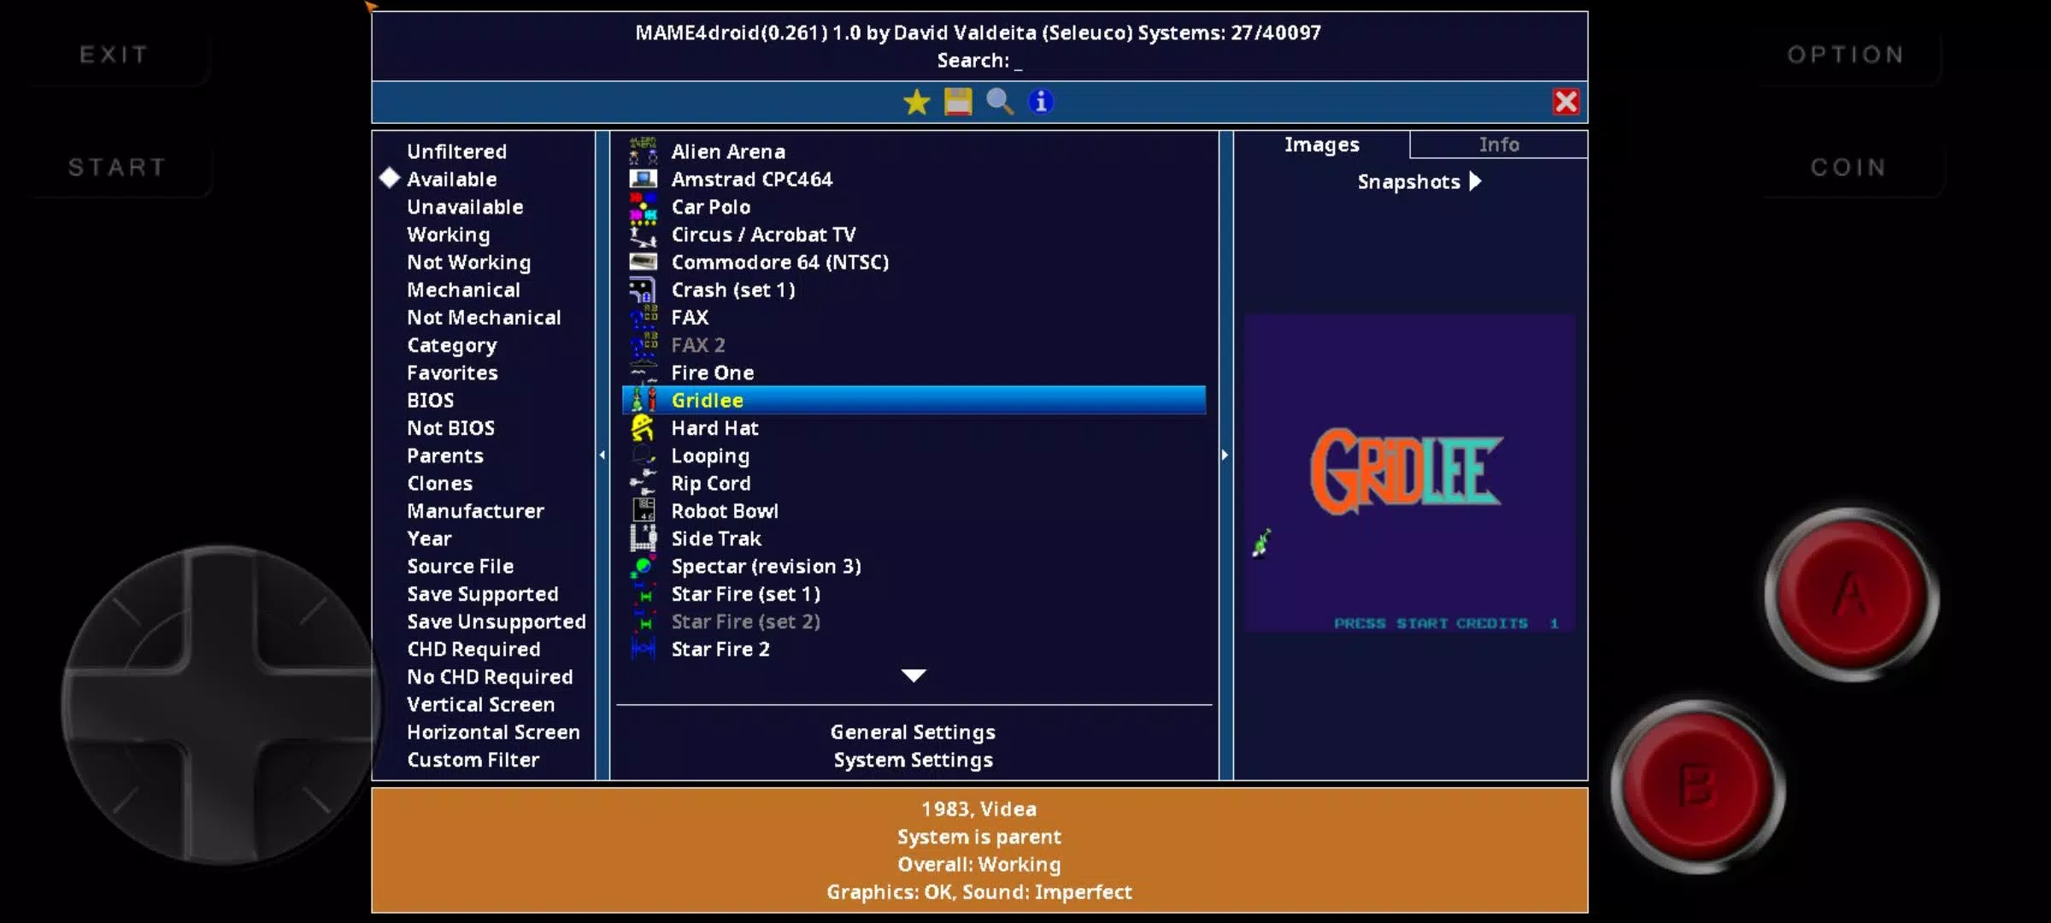2051x923 pixels.
Task: Switch to the Info tab
Action: pyautogui.click(x=1496, y=144)
